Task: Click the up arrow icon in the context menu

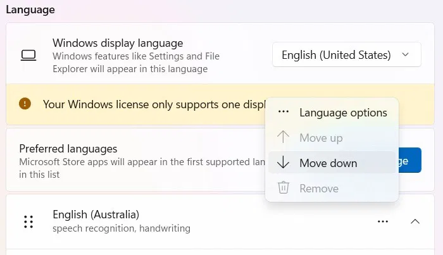Action: coord(284,137)
